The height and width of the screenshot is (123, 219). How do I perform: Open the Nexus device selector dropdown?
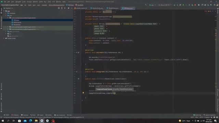point(165,5)
